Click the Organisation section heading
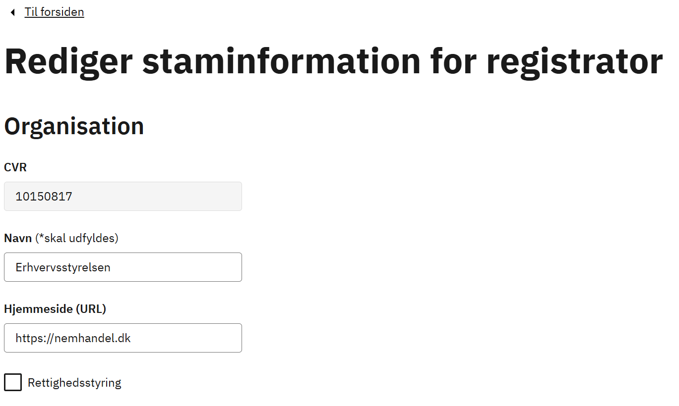This screenshot has width=679, height=406. pyautogui.click(x=74, y=126)
